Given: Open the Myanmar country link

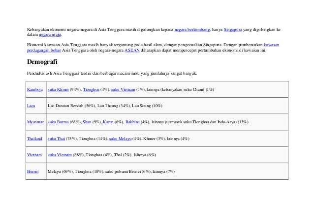Looking at the screenshot, I should 35,122.
